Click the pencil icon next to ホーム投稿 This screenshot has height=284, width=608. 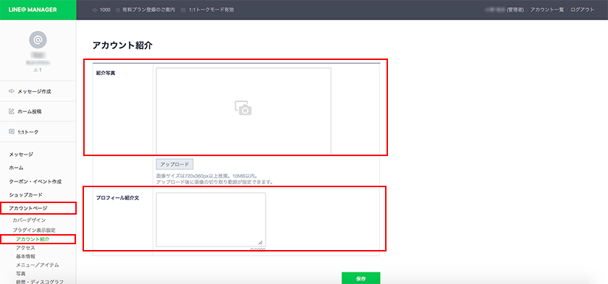(x=12, y=111)
